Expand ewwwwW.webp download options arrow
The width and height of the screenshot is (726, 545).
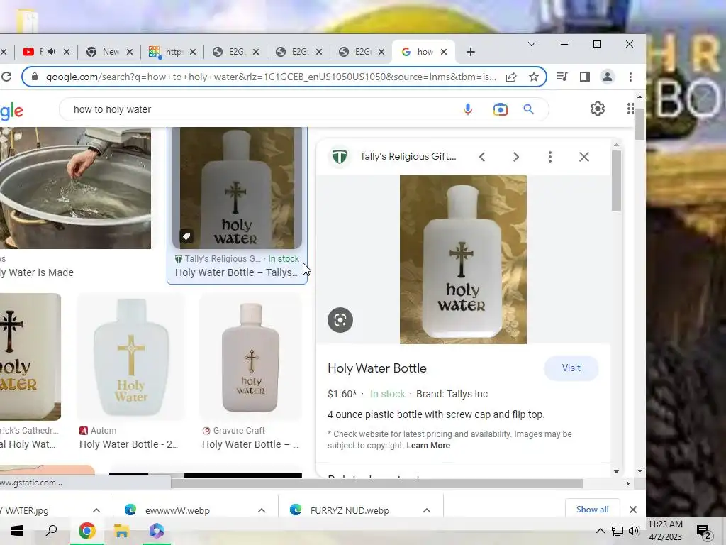coord(262,510)
